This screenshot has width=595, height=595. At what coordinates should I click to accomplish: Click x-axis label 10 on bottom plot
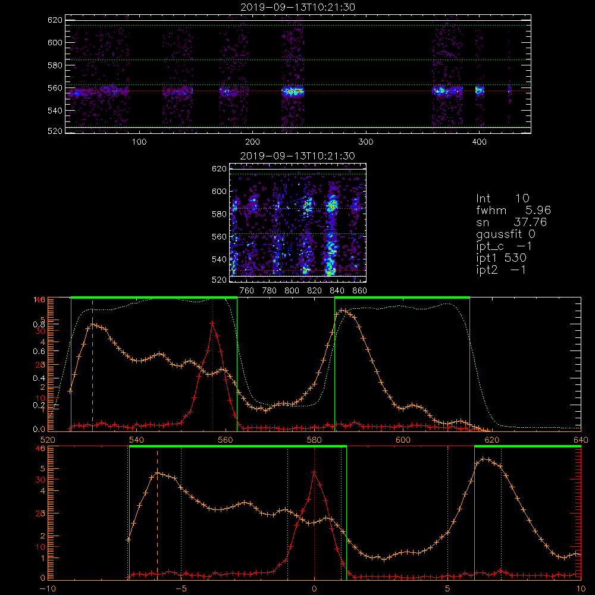click(x=581, y=588)
